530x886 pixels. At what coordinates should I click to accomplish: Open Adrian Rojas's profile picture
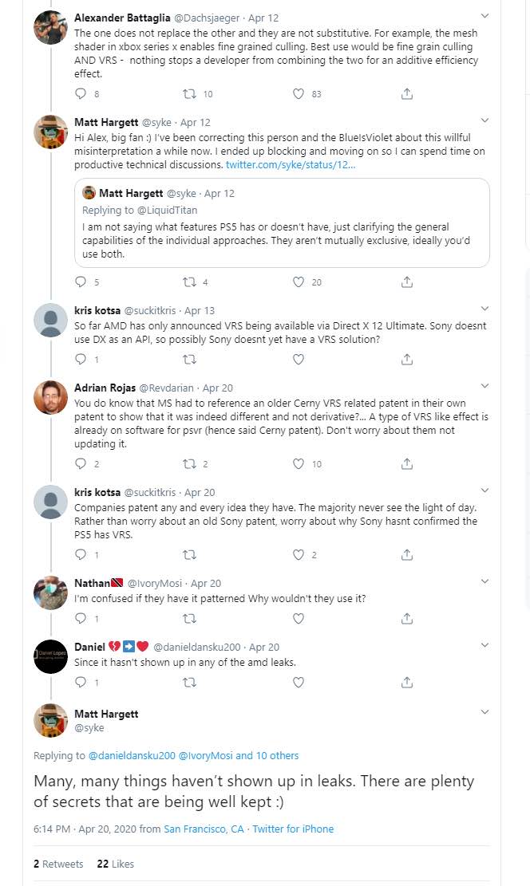pyautogui.click(x=50, y=396)
